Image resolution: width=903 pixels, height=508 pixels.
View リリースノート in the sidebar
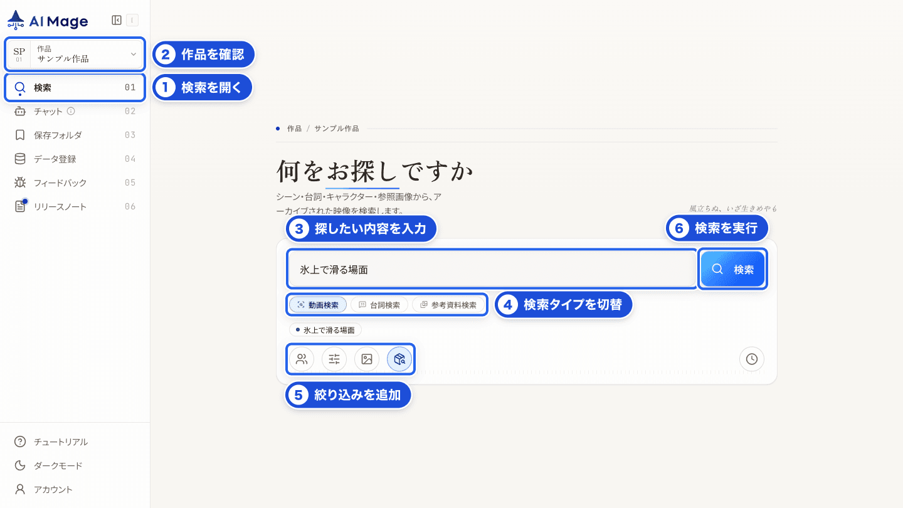coord(75,207)
